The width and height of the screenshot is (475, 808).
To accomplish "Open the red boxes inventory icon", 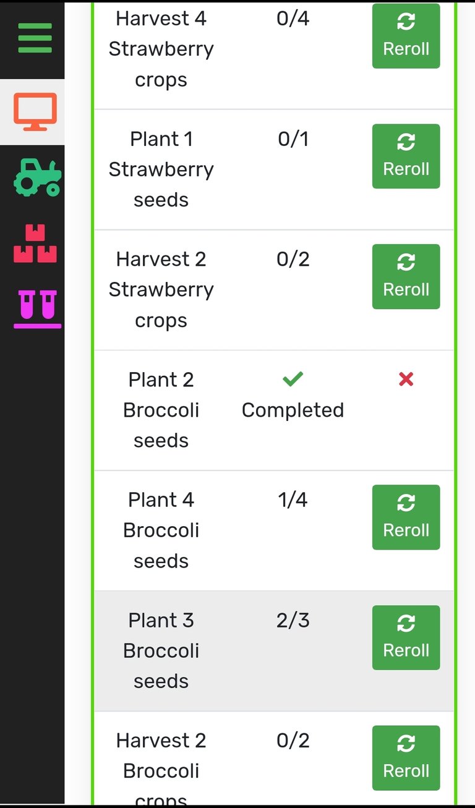I will (x=35, y=244).
